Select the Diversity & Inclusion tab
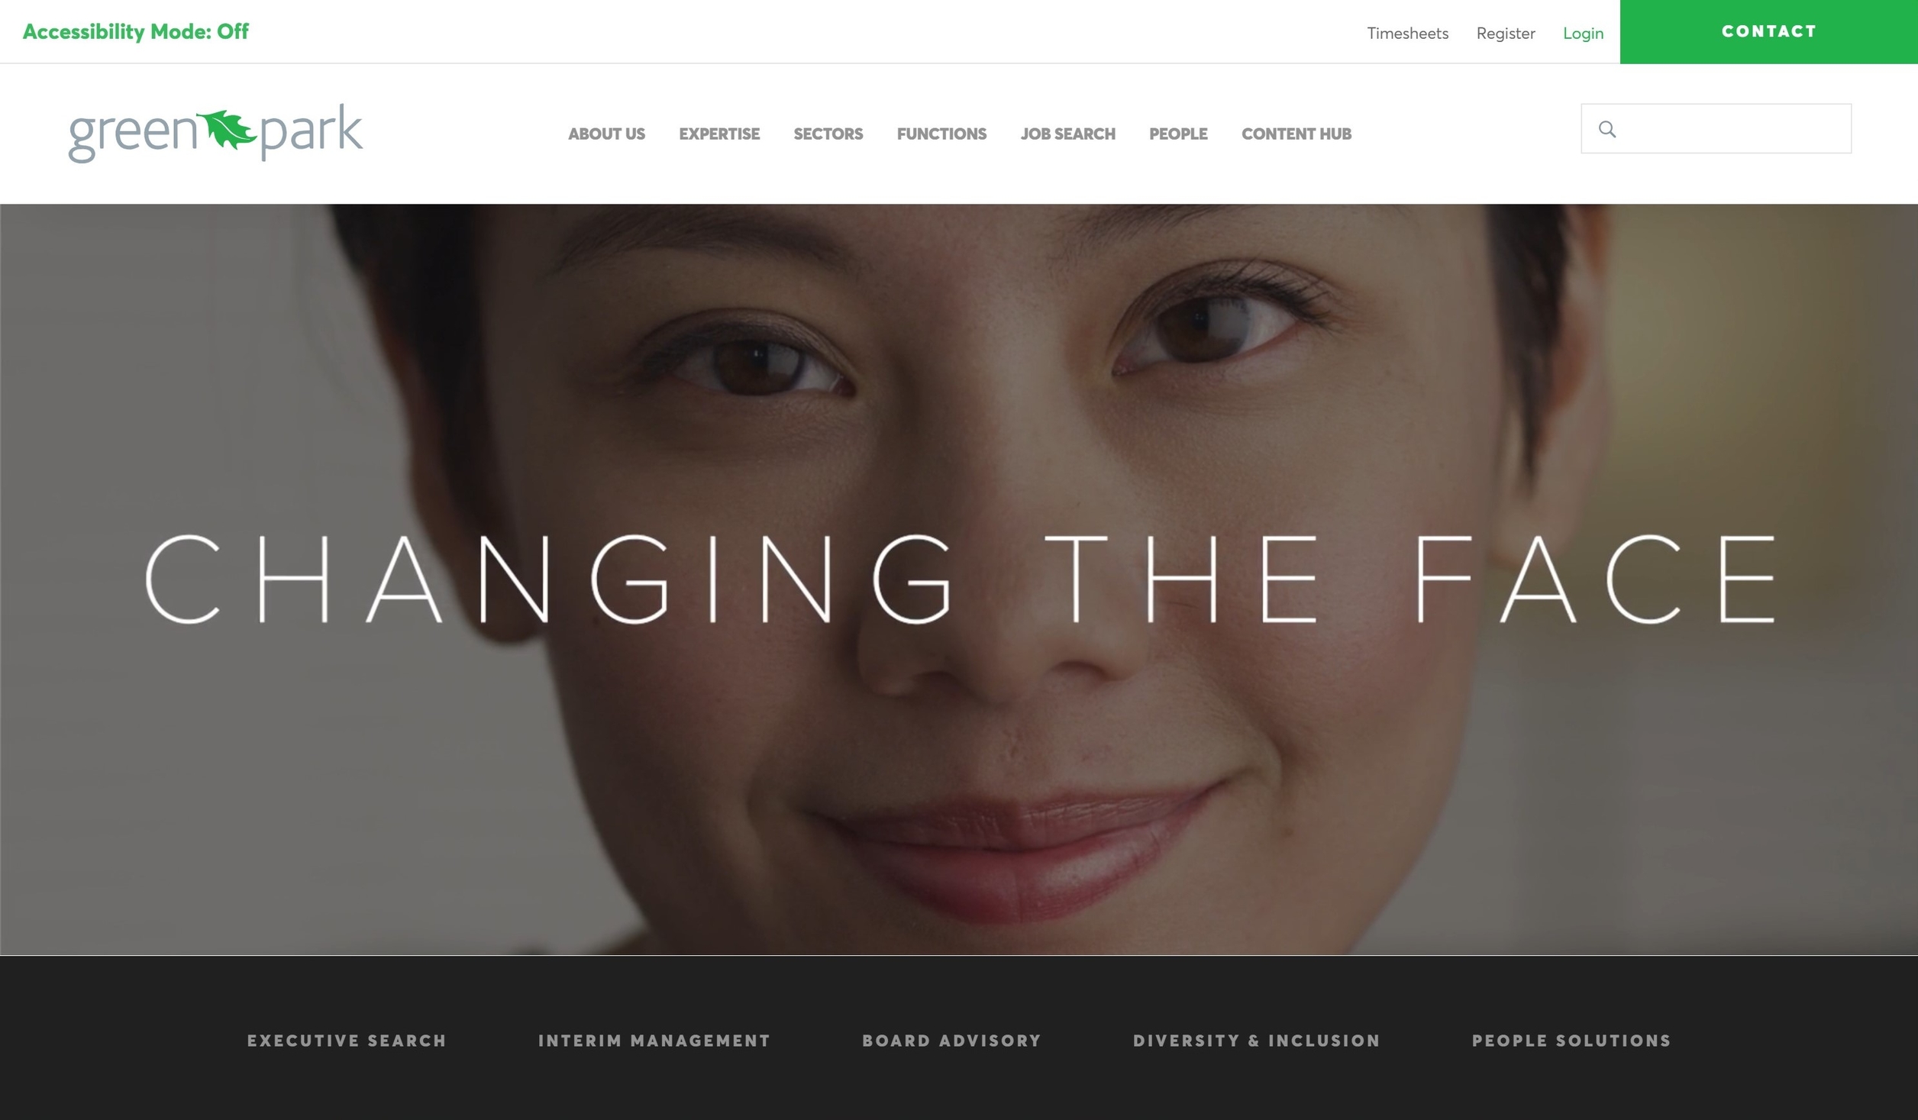1918x1120 pixels. 1257,1041
